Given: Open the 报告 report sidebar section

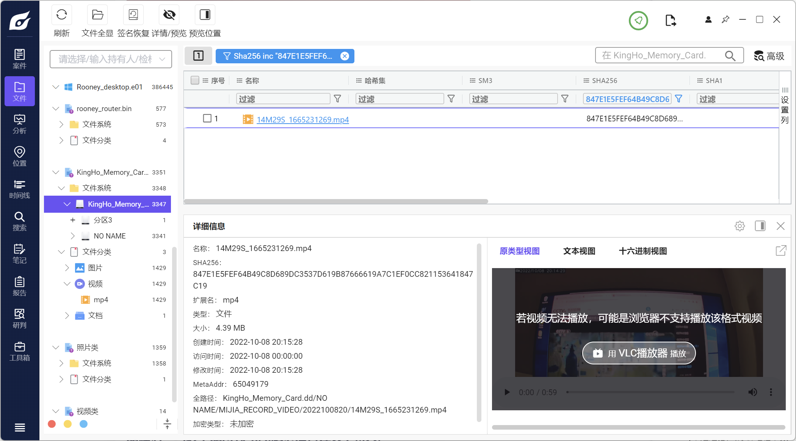Looking at the screenshot, I should [x=20, y=286].
